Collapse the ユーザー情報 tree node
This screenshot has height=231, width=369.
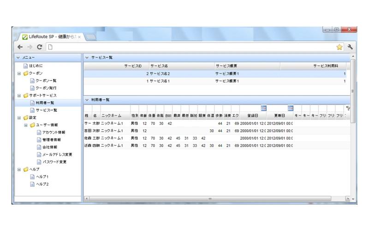(26, 125)
